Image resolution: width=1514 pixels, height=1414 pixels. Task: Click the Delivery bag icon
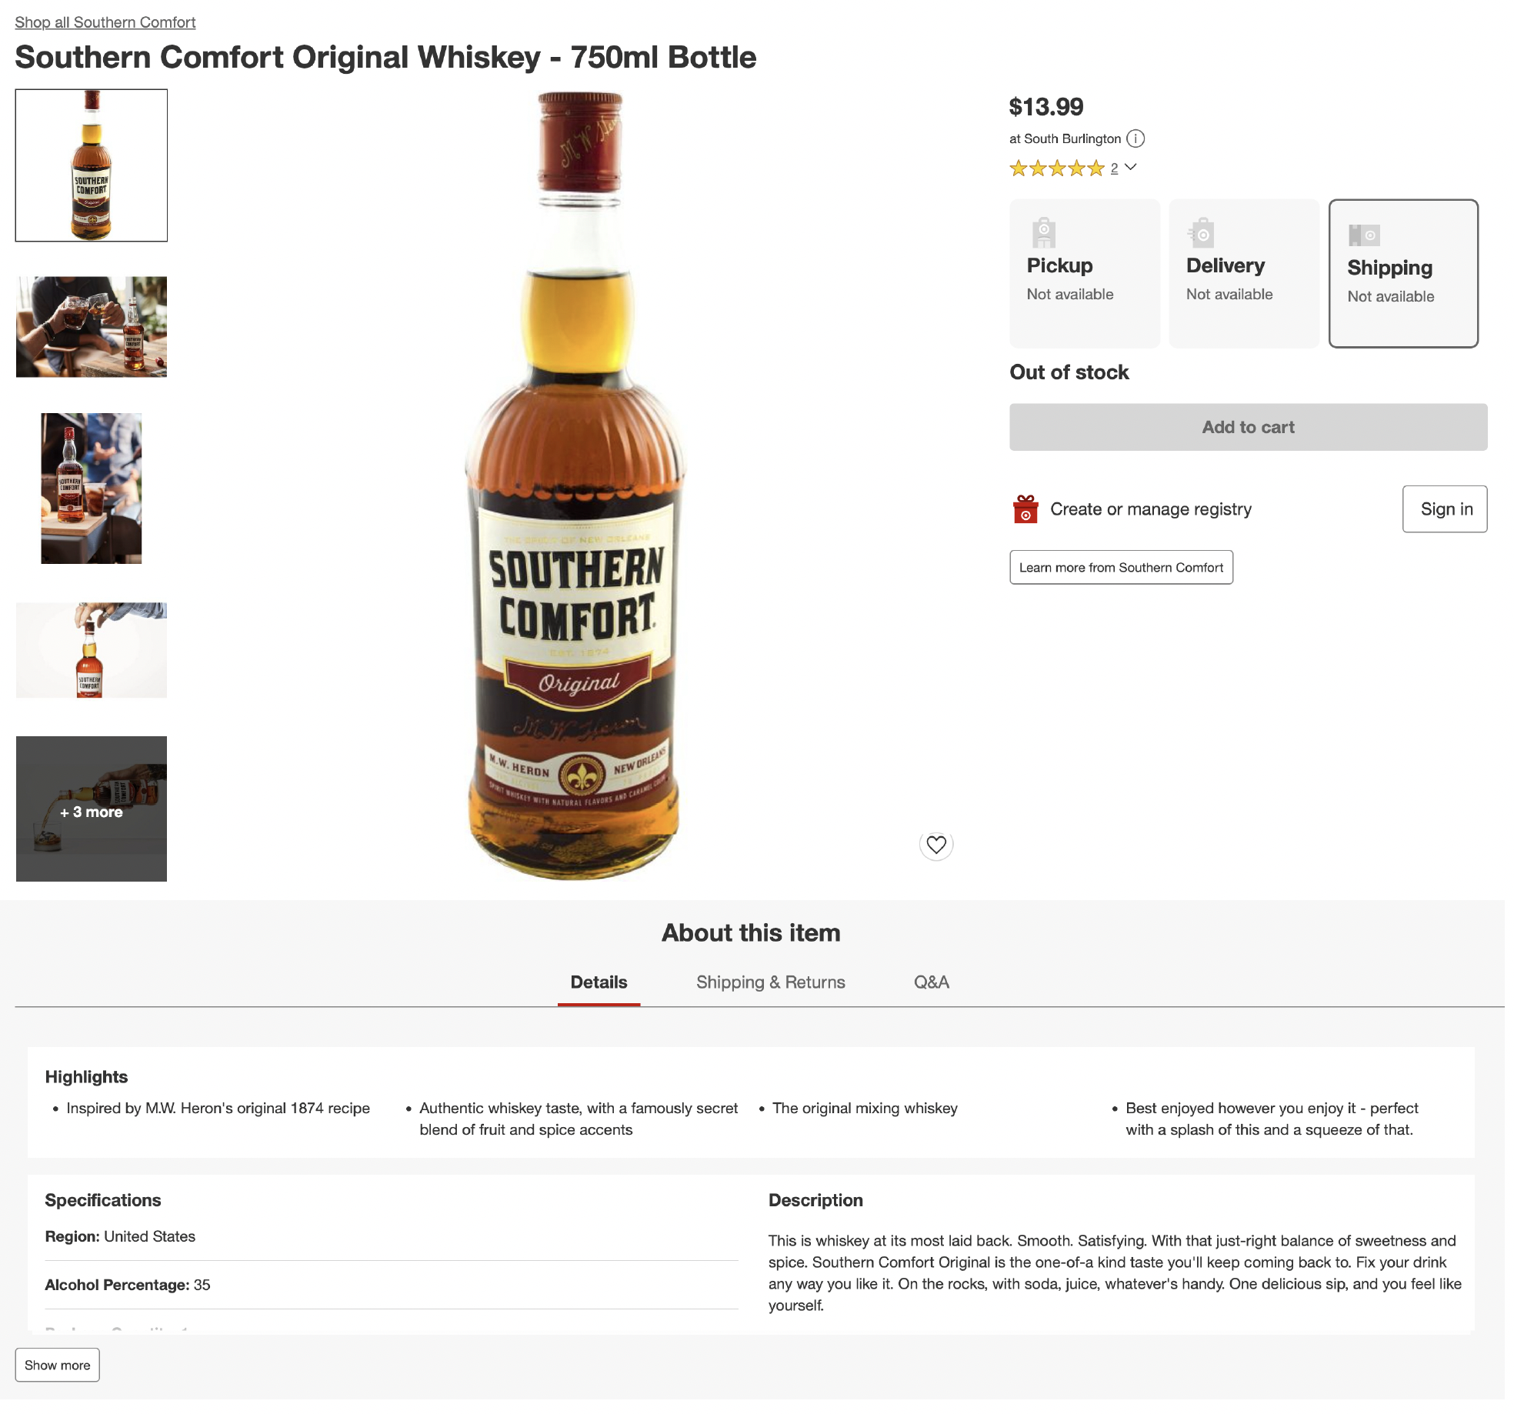point(1202,233)
